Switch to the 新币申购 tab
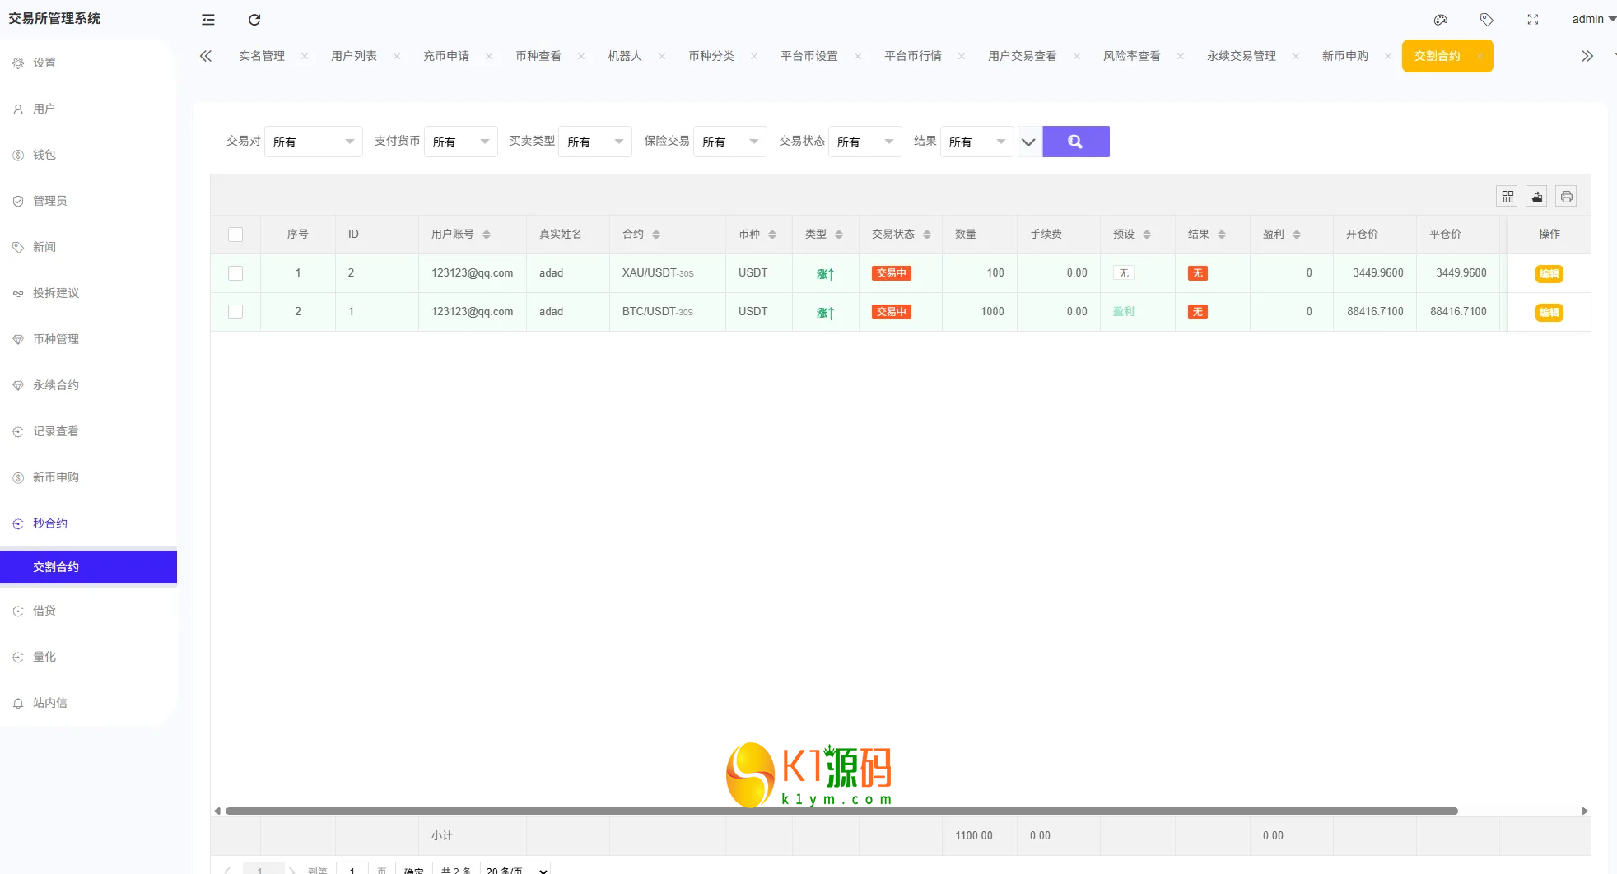 (x=1345, y=56)
